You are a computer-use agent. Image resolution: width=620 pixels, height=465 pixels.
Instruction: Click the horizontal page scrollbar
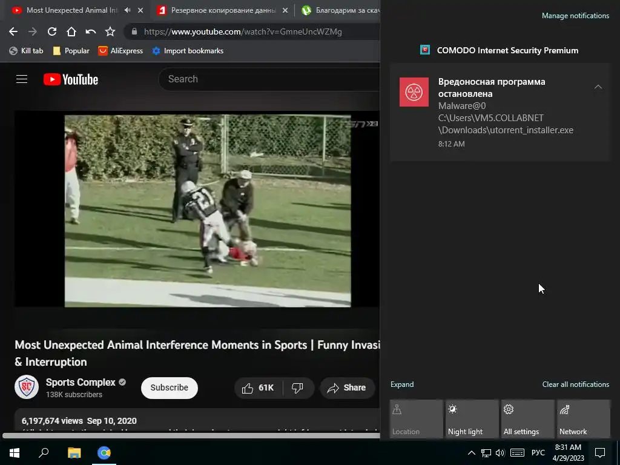pyautogui.click(x=191, y=435)
